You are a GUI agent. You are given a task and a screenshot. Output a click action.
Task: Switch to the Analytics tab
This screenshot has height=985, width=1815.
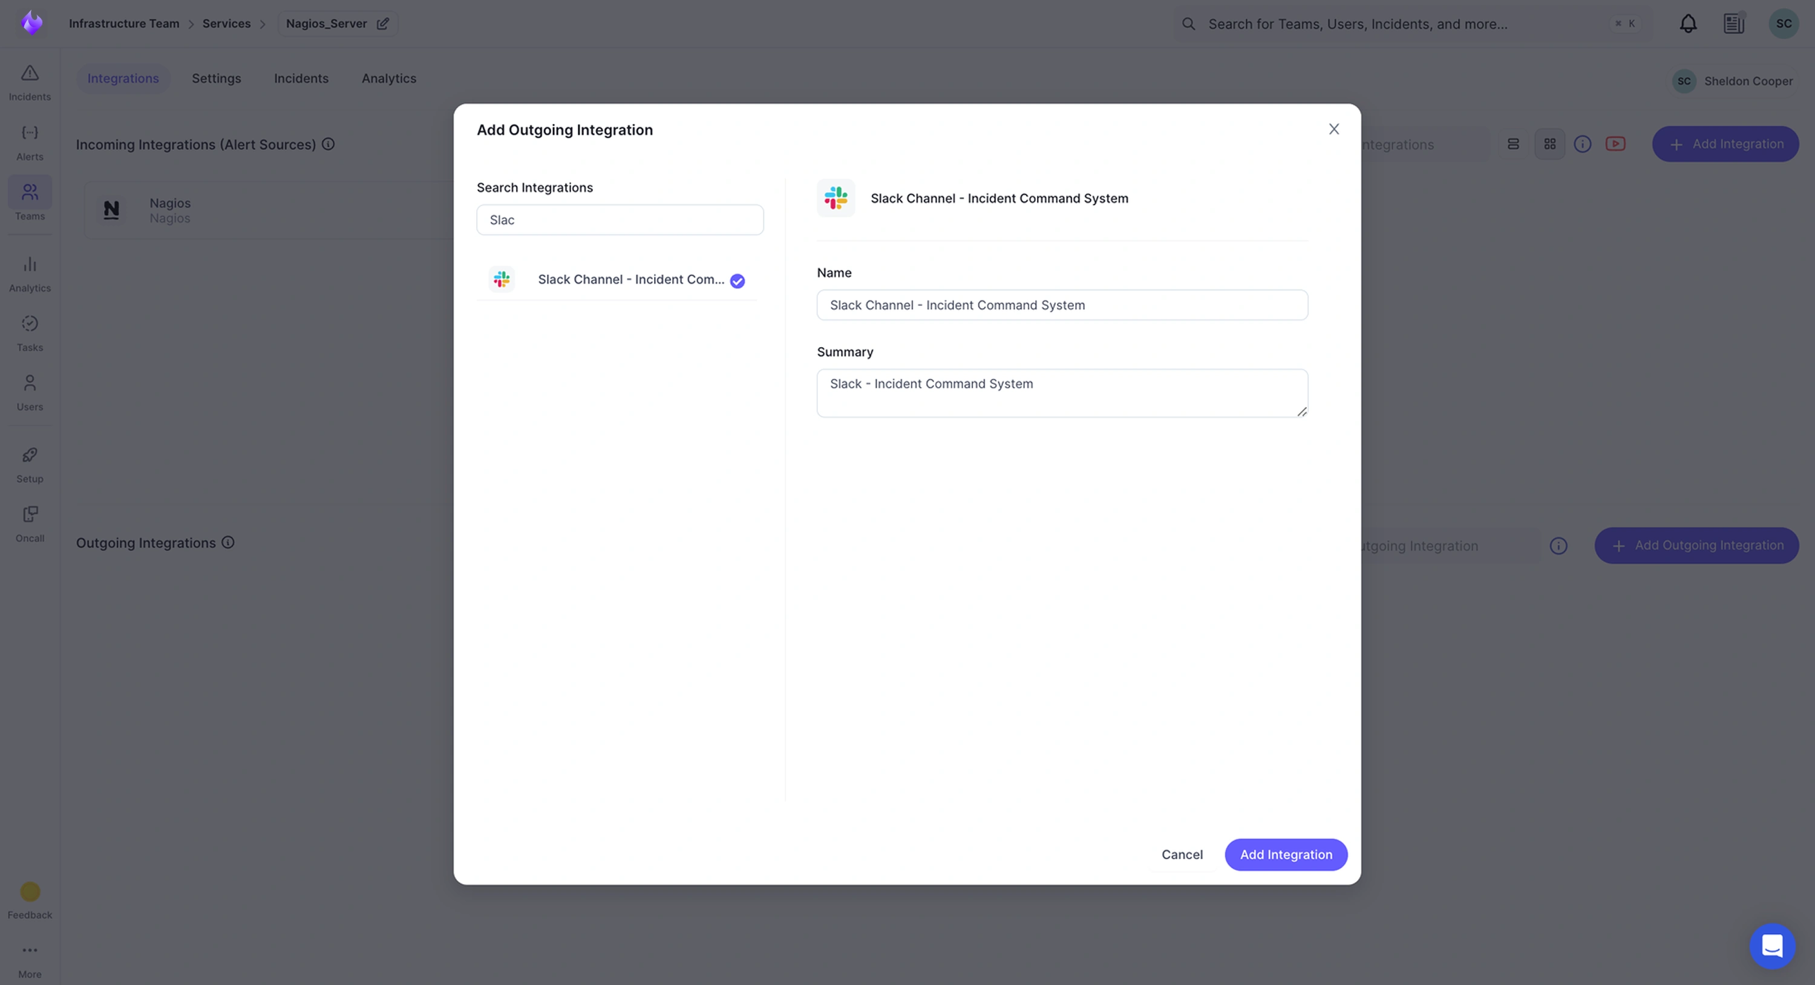coord(388,79)
